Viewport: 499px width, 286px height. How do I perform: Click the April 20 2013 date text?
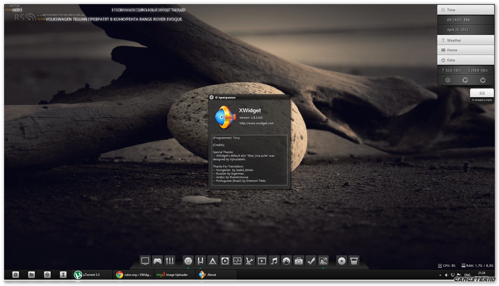point(458,30)
